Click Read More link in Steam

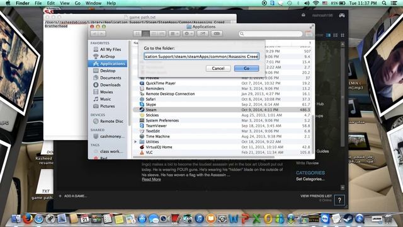(x=151, y=179)
